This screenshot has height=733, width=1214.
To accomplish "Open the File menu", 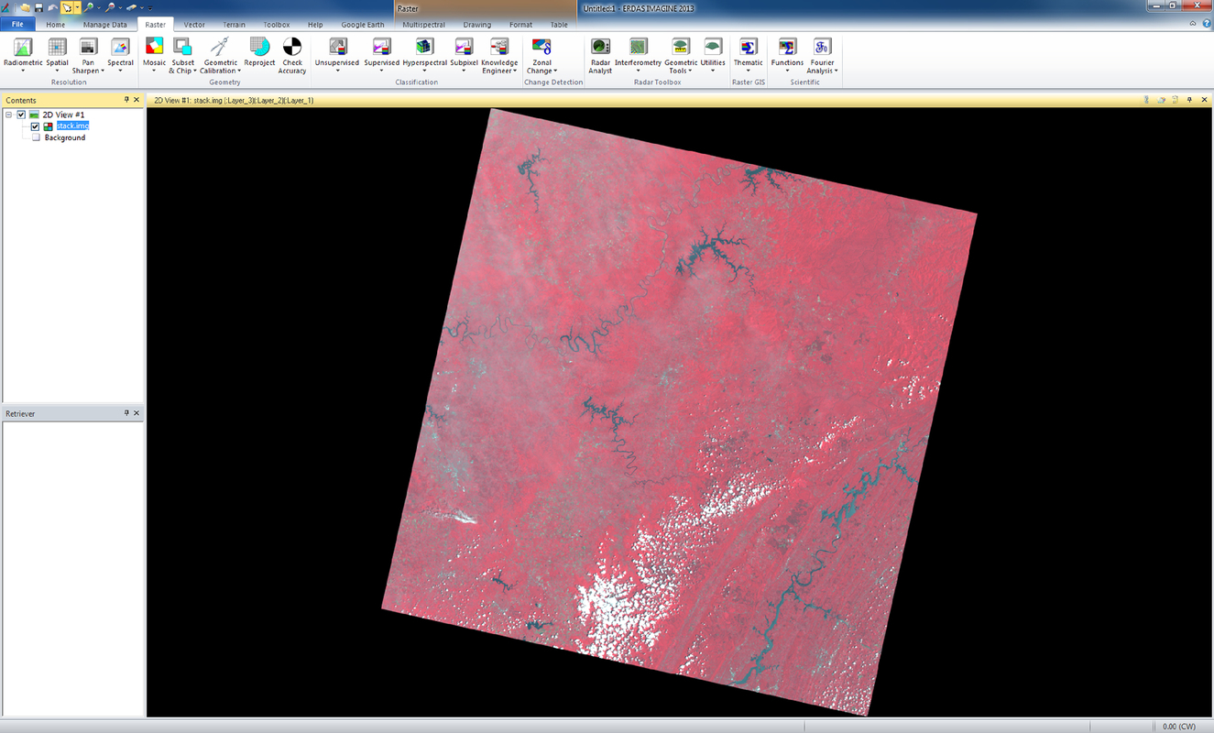I will 16,25.
